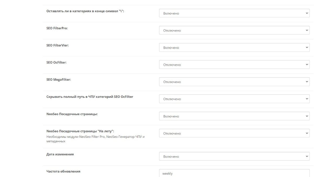Open the SEO FilterPro dropdown
314x177 pixels.
235,30
